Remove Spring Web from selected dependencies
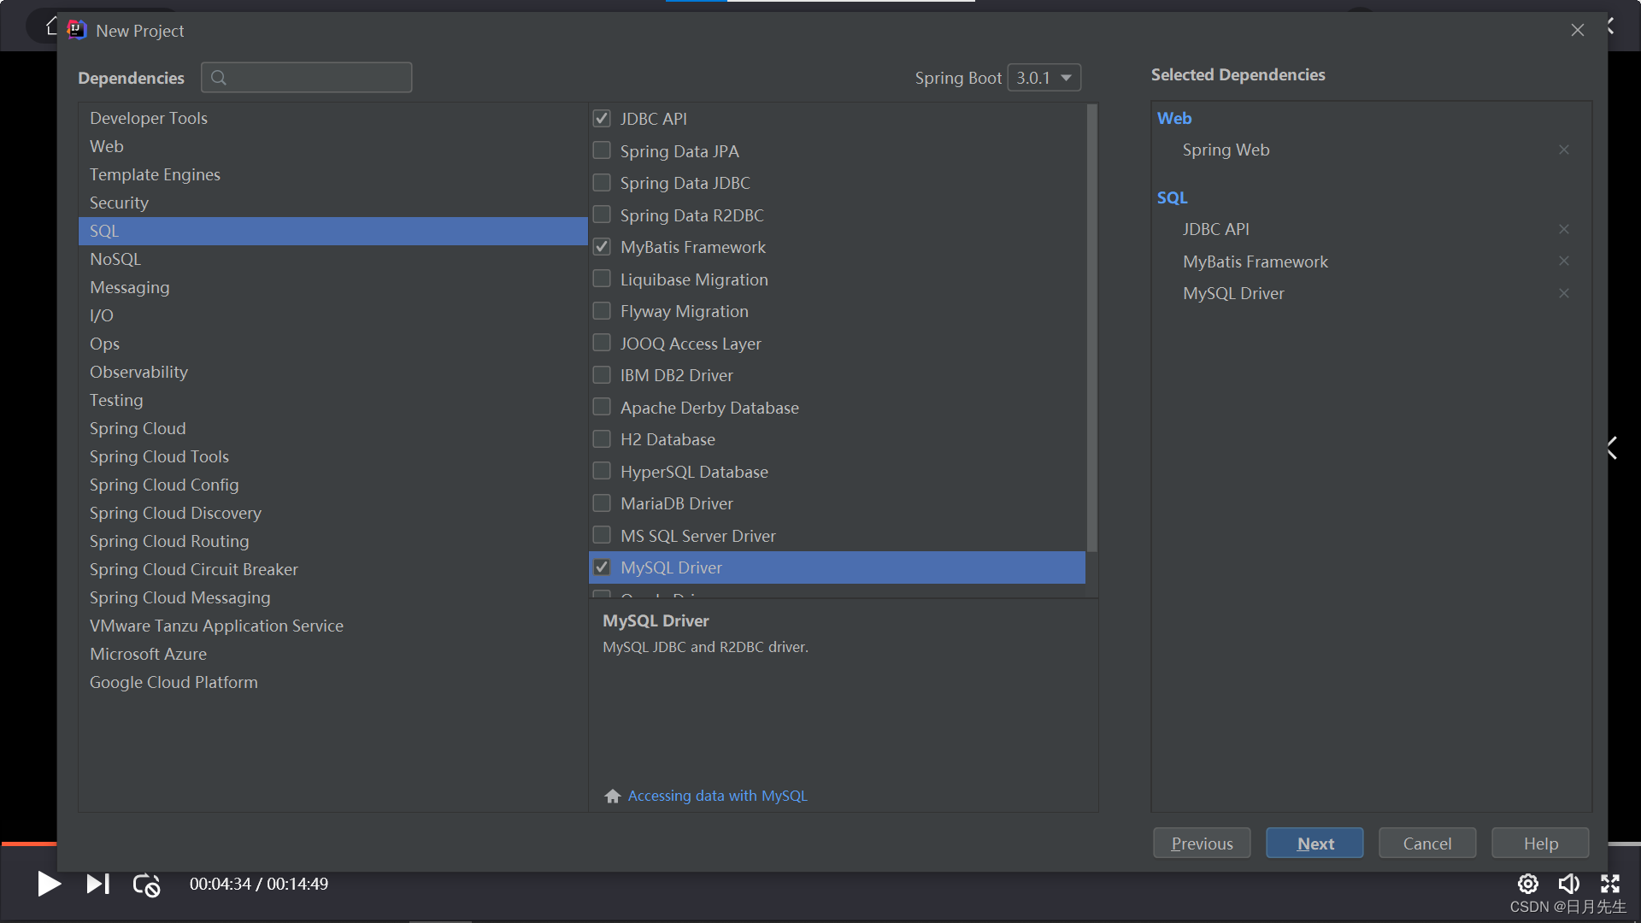The height and width of the screenshot is (923, 1641). (x=1563, y=150)
